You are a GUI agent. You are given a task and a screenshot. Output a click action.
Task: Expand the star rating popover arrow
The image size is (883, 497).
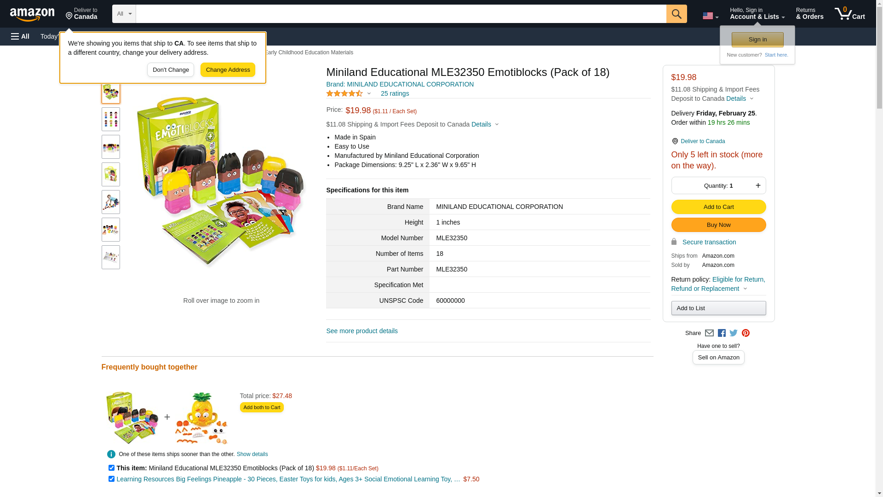coord(369,93)
